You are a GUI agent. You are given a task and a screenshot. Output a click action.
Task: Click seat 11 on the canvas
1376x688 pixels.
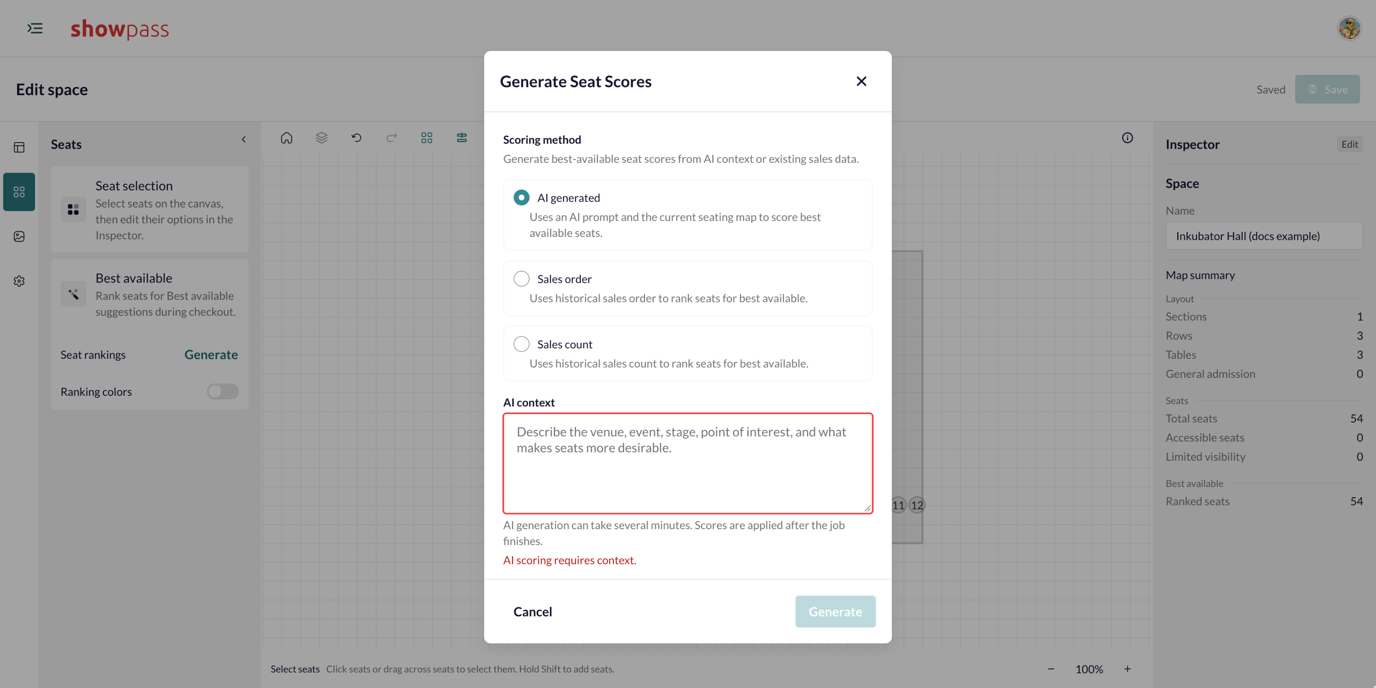point(898,505)
